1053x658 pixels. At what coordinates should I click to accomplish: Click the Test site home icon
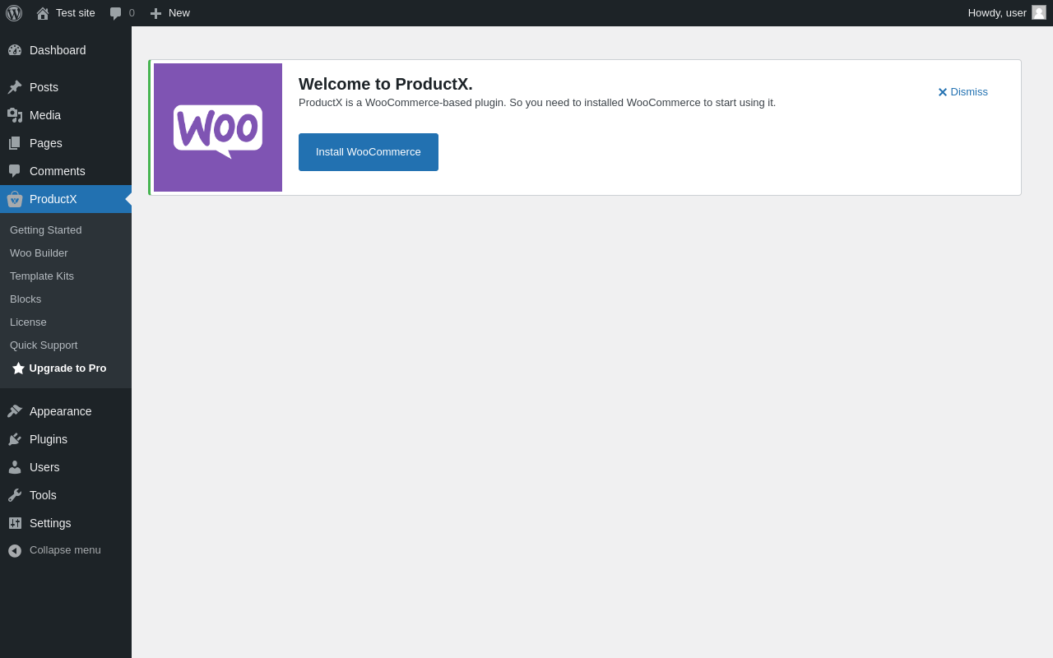pos(43,13)
